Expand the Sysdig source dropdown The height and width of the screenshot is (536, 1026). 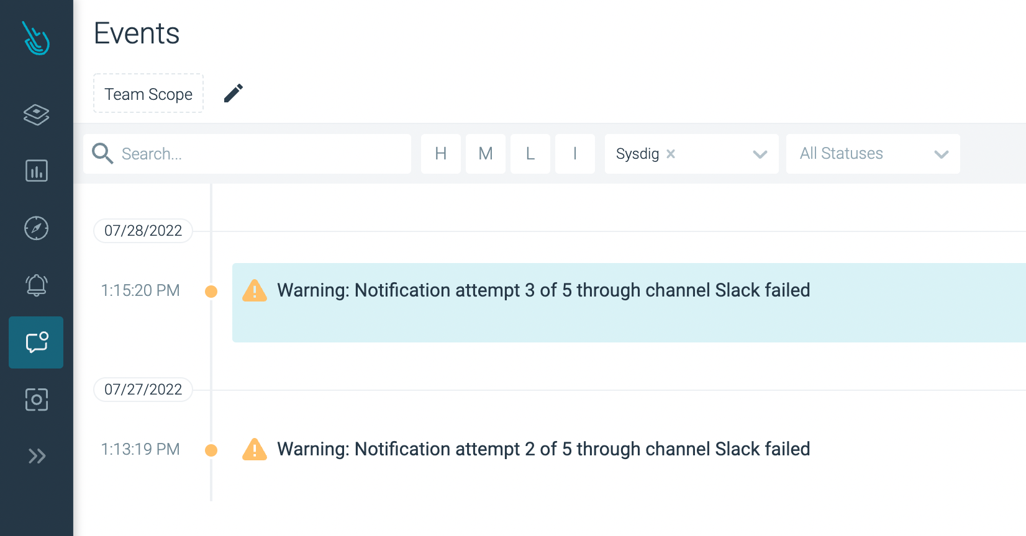pos(760,154)
